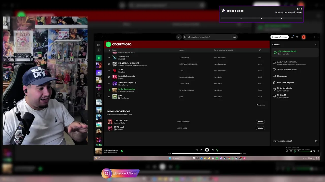The image size is (325, 182).
Task: Open the play queue icon
Action: pos(291,151)
